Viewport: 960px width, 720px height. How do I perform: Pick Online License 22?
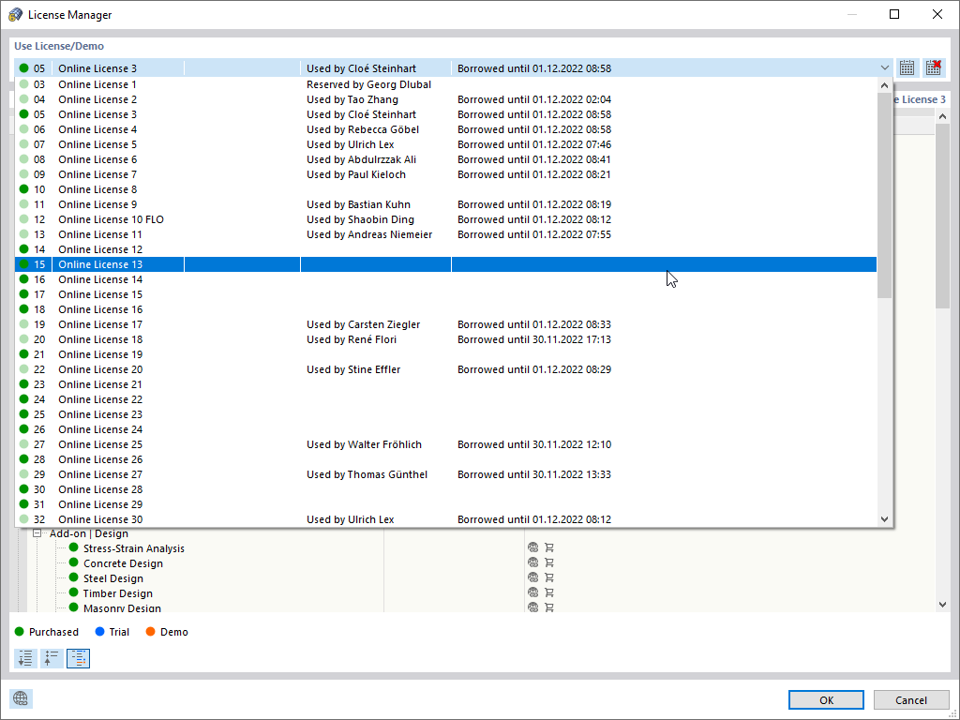[x=445, y=399]
